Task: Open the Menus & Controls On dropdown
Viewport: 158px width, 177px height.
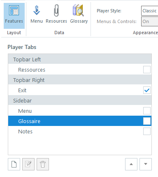Action: (x=150, y=21)
